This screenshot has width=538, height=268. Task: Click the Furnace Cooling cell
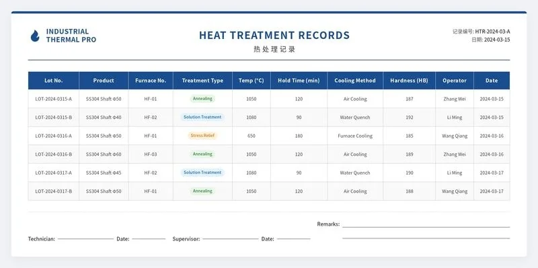click(355, 136)
